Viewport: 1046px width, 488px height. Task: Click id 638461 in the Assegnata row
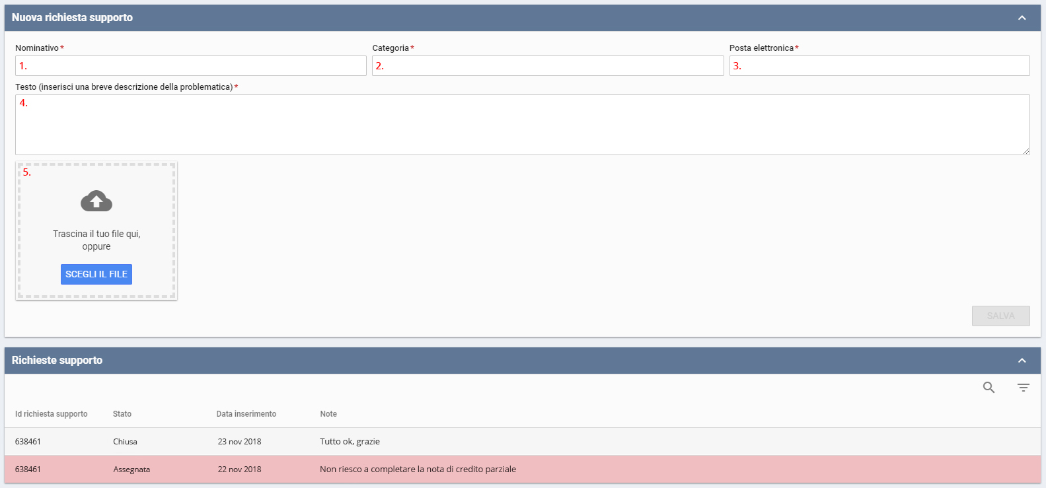28,470
